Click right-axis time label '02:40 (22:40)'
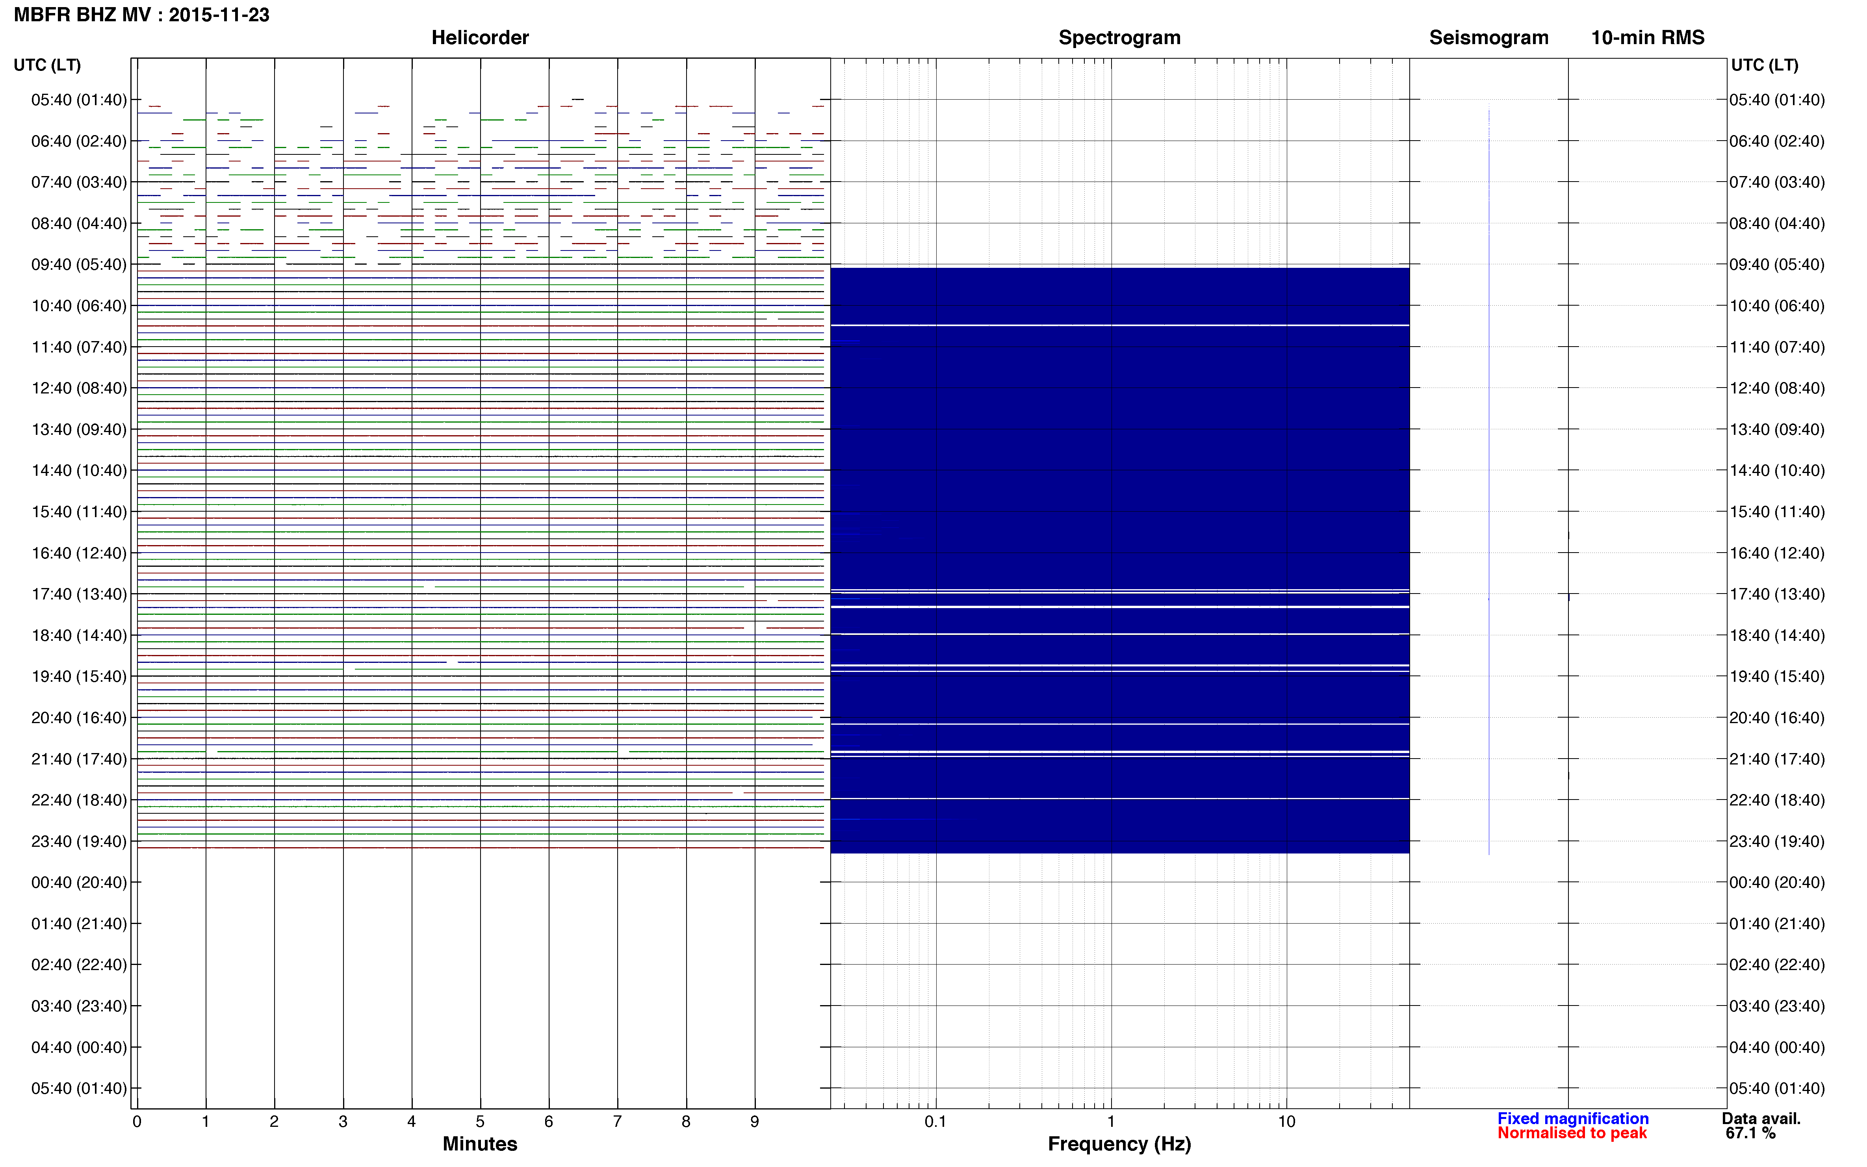This screenshot has width=1867, height=1167. [1777, 965]
